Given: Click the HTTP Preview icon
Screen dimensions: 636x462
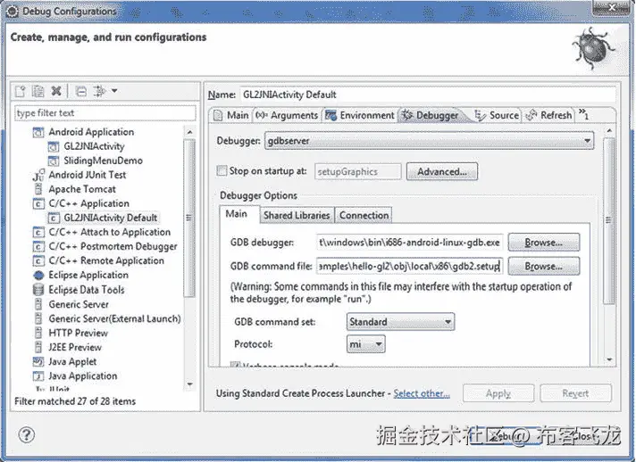Looking at the screenshot, I should coord(38,333).
